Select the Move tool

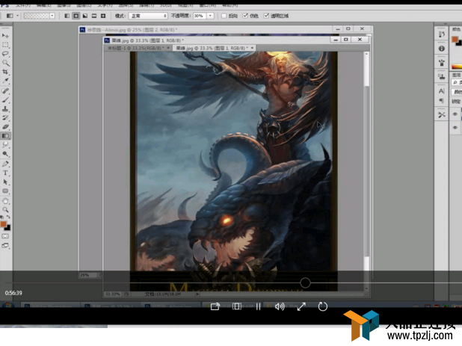[x=5, y=36]
